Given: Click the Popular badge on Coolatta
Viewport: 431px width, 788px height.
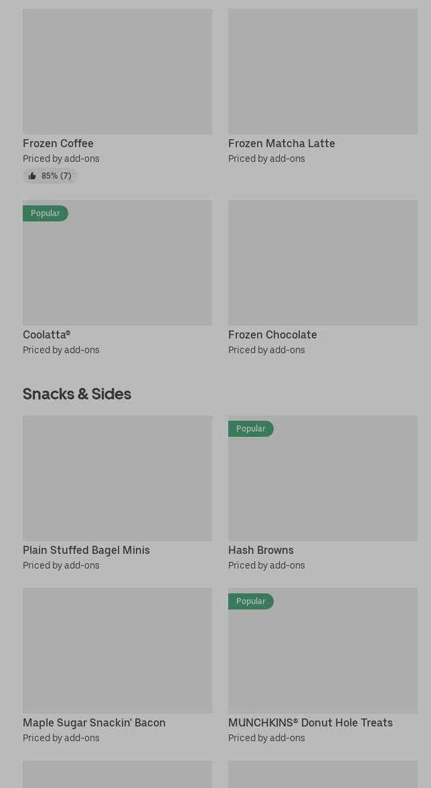Looking at the screenshot, I should point(45,213).
